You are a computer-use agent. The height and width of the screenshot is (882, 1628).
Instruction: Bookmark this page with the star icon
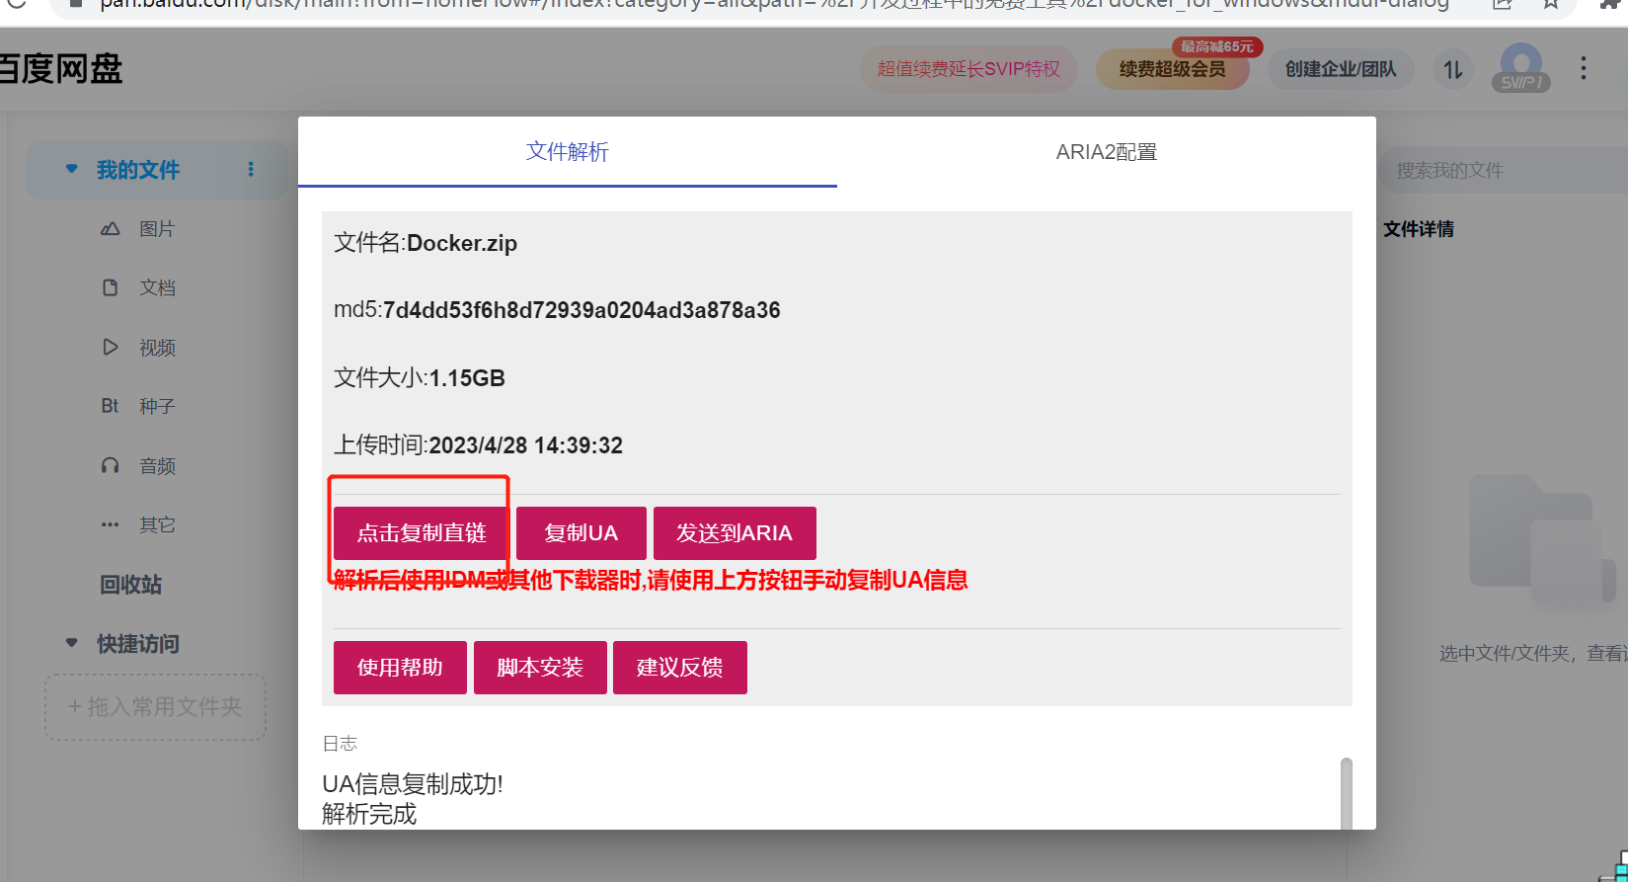pos(1550,4)
